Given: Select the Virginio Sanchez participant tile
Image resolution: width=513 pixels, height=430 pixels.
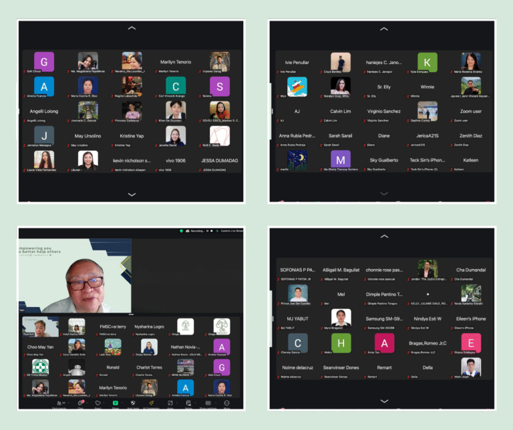Looking at the screenshot, I should pyautogui.click(x=384, y=112).
